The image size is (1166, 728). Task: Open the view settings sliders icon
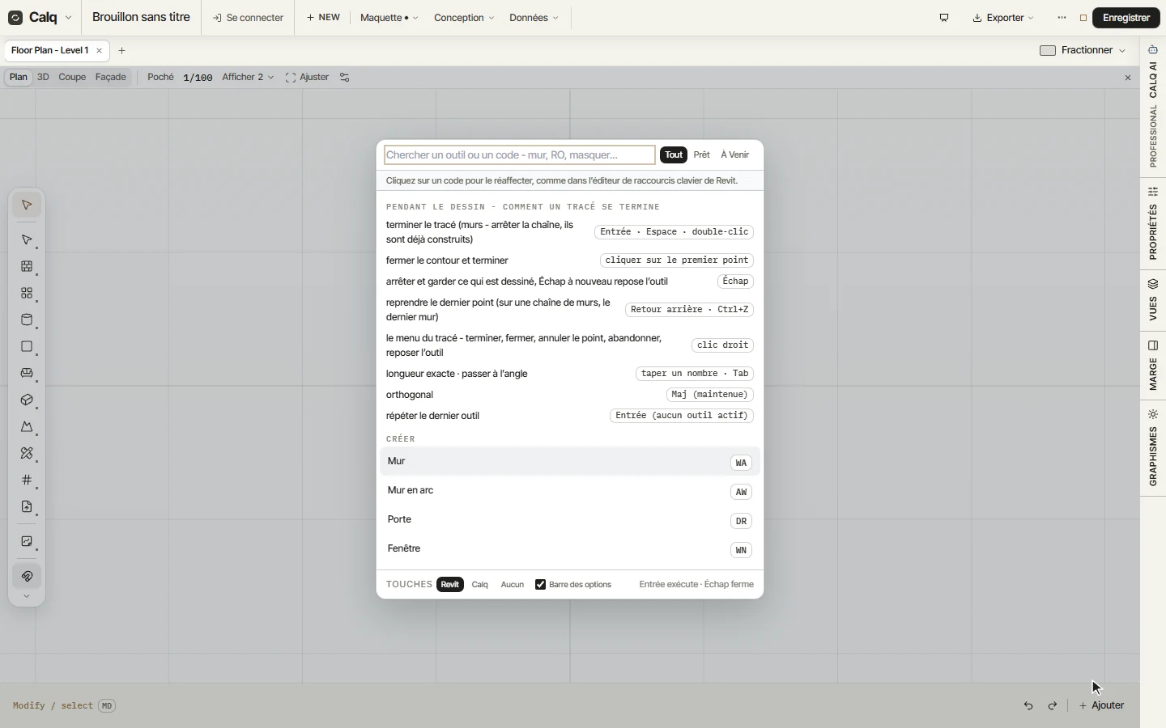click(x=345, y=78)
